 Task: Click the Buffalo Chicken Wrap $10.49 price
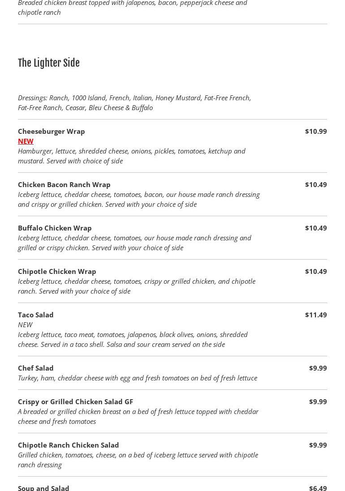316,228
